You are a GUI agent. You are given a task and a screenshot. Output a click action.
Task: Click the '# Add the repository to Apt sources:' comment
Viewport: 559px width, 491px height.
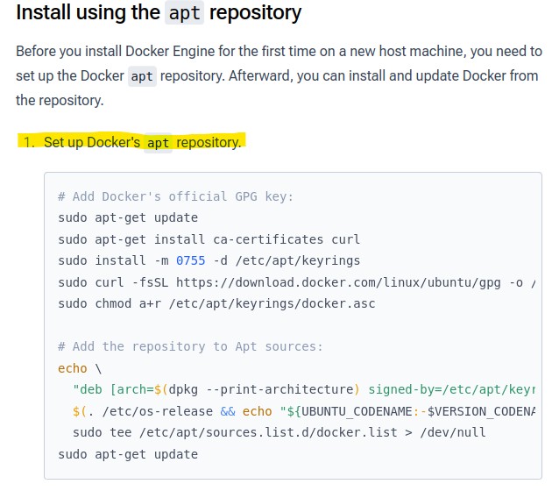point(190,346)
